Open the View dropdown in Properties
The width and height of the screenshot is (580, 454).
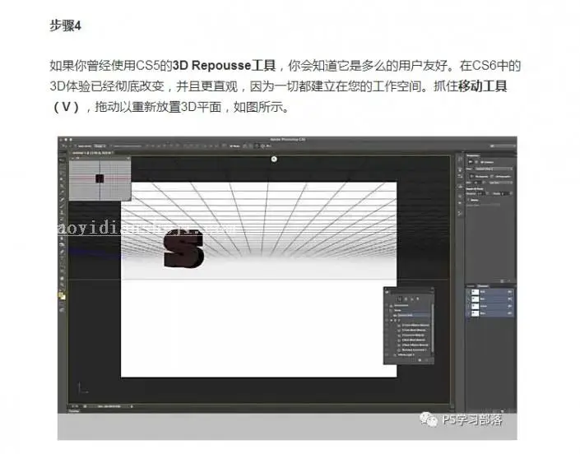(494, 169)
